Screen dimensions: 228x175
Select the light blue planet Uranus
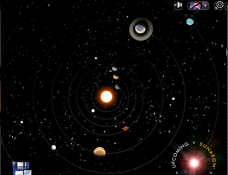(190, 22)
